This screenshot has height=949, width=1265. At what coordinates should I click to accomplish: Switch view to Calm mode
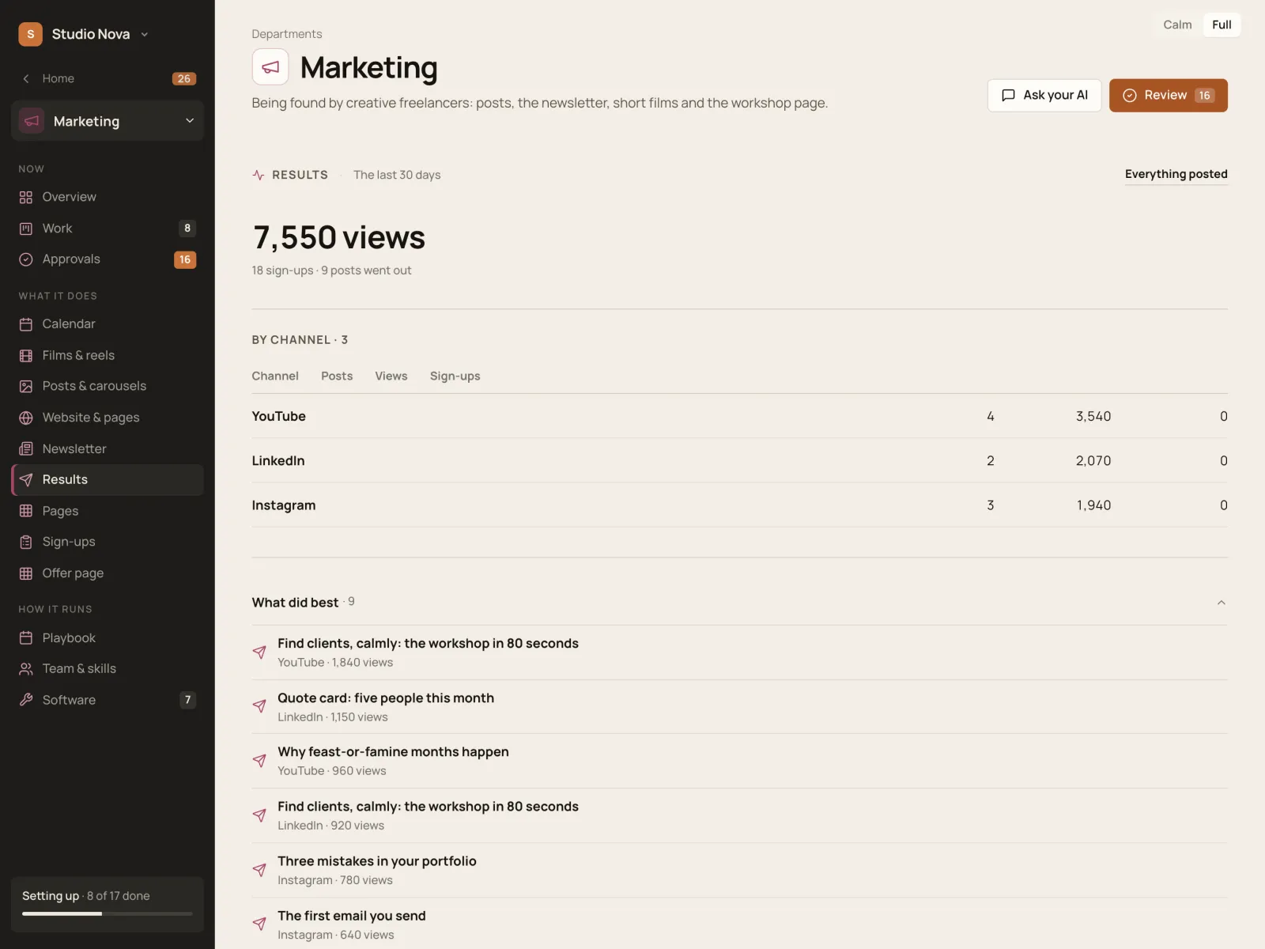tap(1177, 25)
